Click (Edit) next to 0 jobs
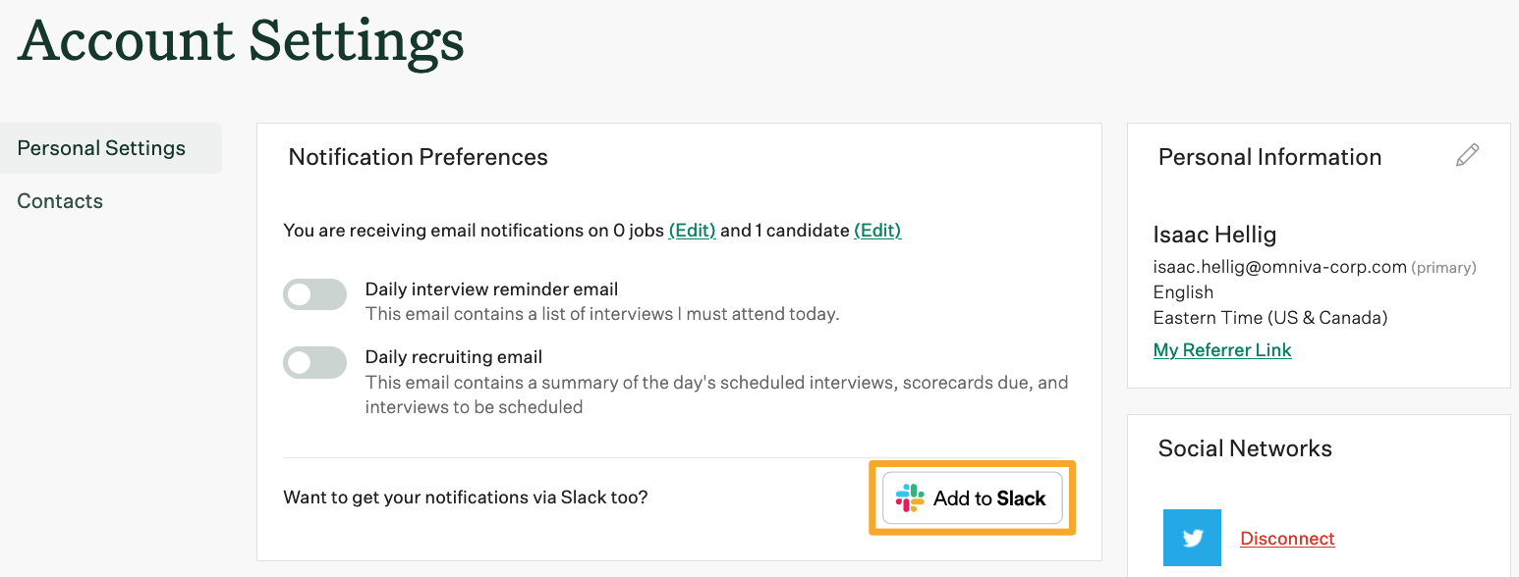This screenshot has height=577, width=1519. (x=693, y=230)
